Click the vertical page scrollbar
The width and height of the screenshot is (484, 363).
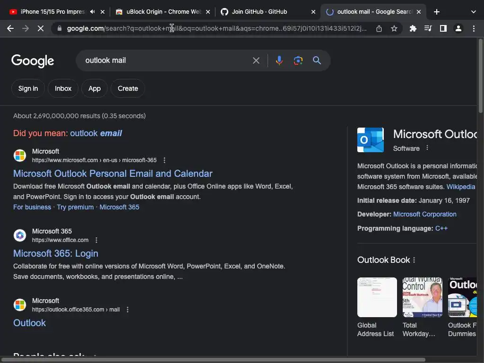point(480,76)
